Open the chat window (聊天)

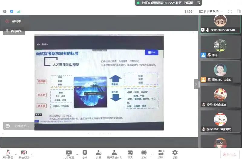[x=130, y=154]
